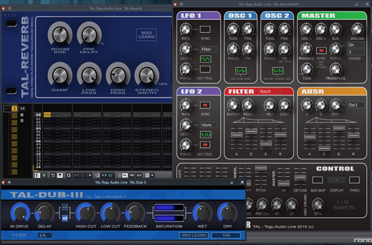The height and width of the screenshot is (245, 372).
Task: Click the Master Volume knob in NoiseMaker
Action: (357, 29)
